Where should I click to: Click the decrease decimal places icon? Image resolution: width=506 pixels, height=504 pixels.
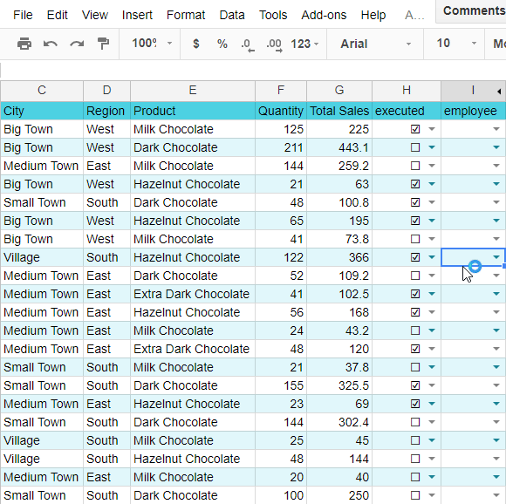point(248,44)
